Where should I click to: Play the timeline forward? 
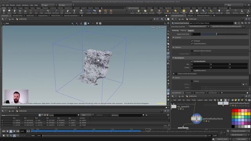pyautogui.click(x=14, y=131)
